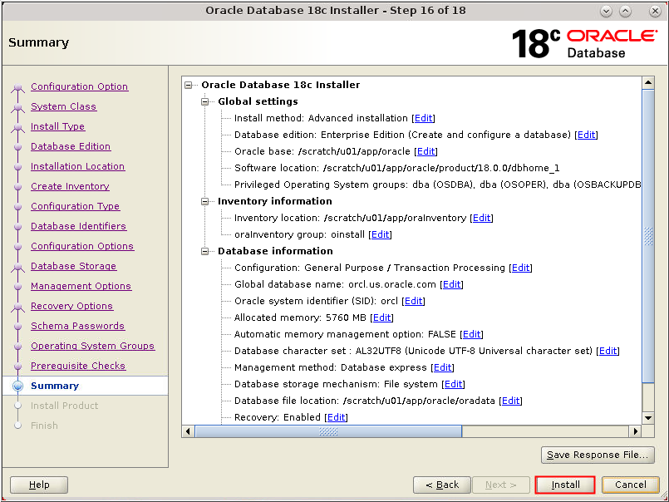The image size is (669, 502).
Task: Click the Configuration Option step bullet icon
Action: point(18,87)
